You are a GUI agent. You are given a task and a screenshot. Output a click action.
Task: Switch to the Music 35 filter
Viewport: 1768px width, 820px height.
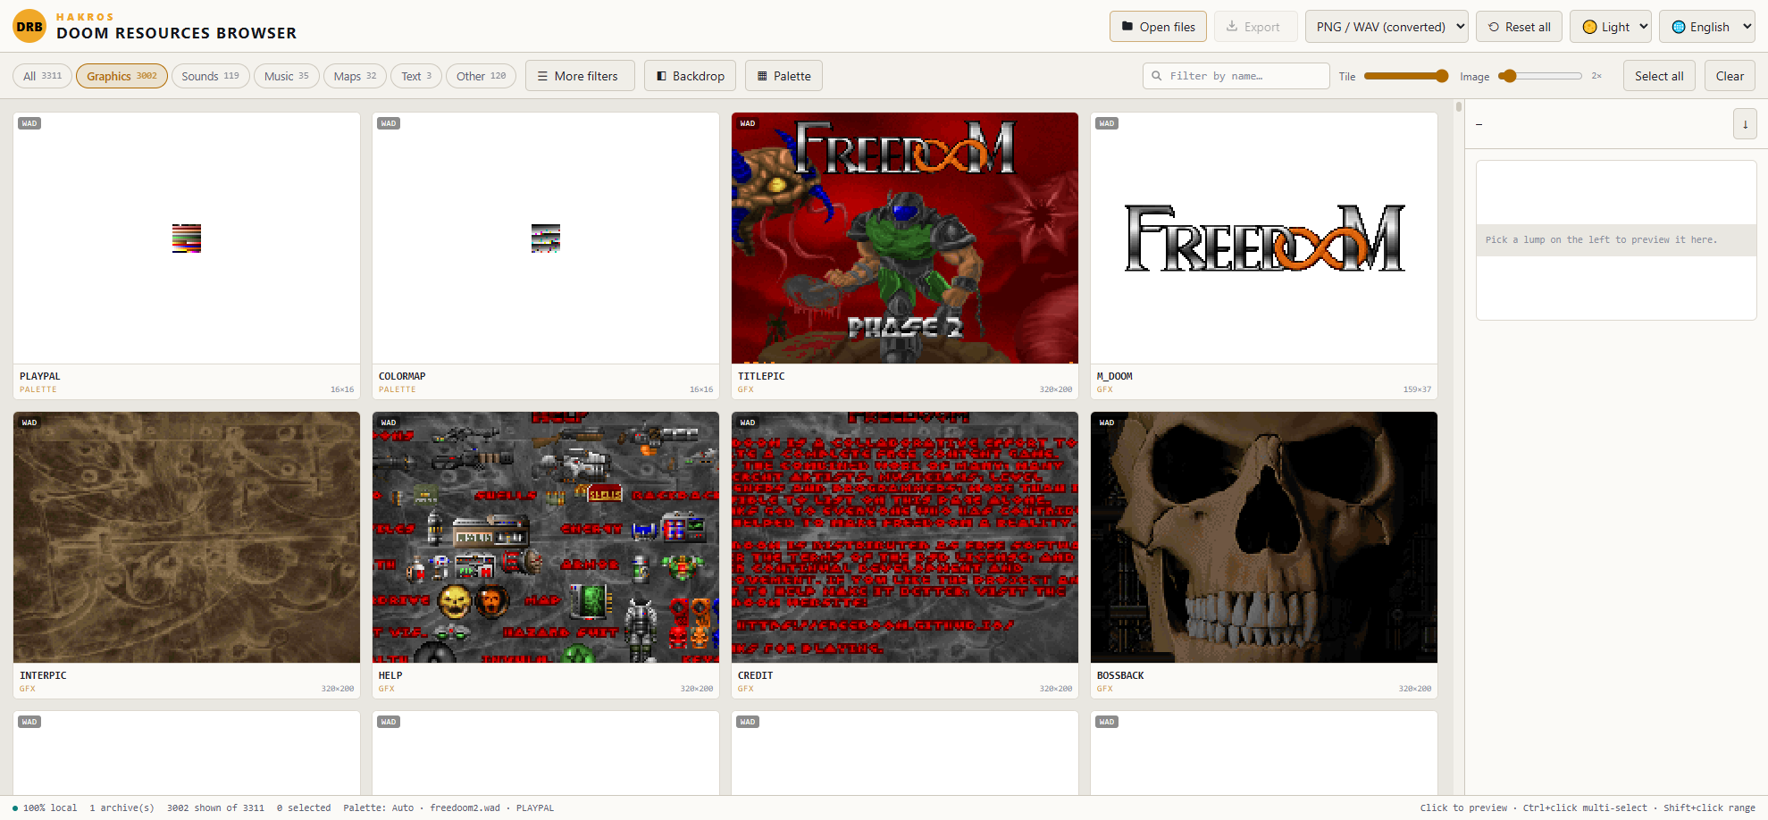(x=286, y=76)
